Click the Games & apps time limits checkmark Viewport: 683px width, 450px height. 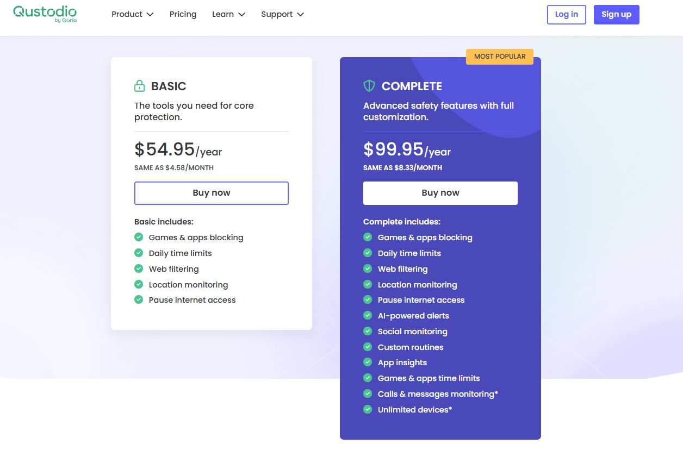(x=368, y=378)
